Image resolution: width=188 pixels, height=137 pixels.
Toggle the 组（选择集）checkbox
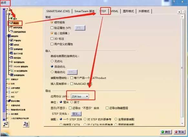click(52, 33)
